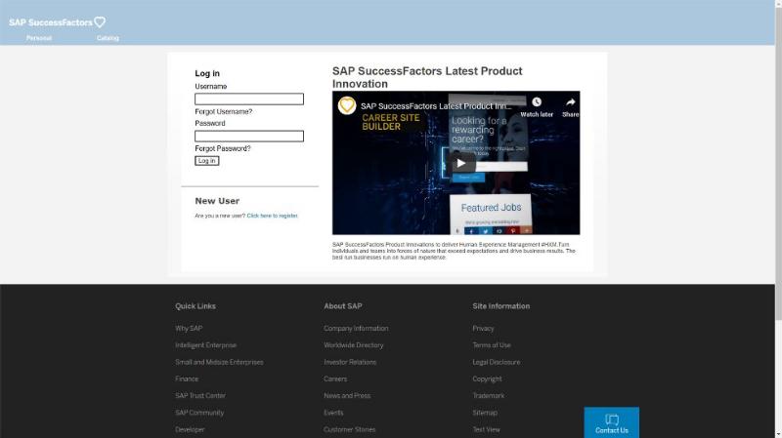Click the SAP SuccessFactors Latest Product Innovation heading

tap(427, 78)
